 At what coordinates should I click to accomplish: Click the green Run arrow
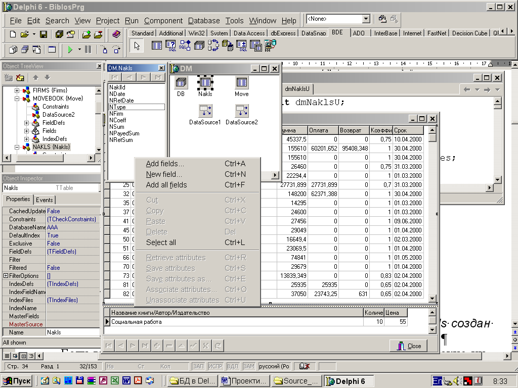(x=70, y=50)
